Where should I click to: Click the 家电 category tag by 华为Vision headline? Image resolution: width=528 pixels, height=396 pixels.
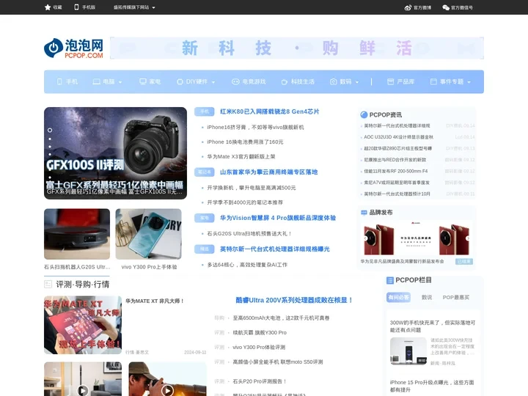point(205,218)
